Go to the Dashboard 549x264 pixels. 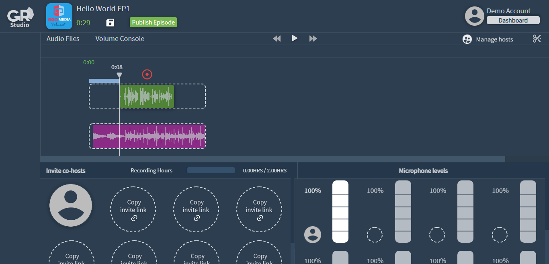[513, 20]
